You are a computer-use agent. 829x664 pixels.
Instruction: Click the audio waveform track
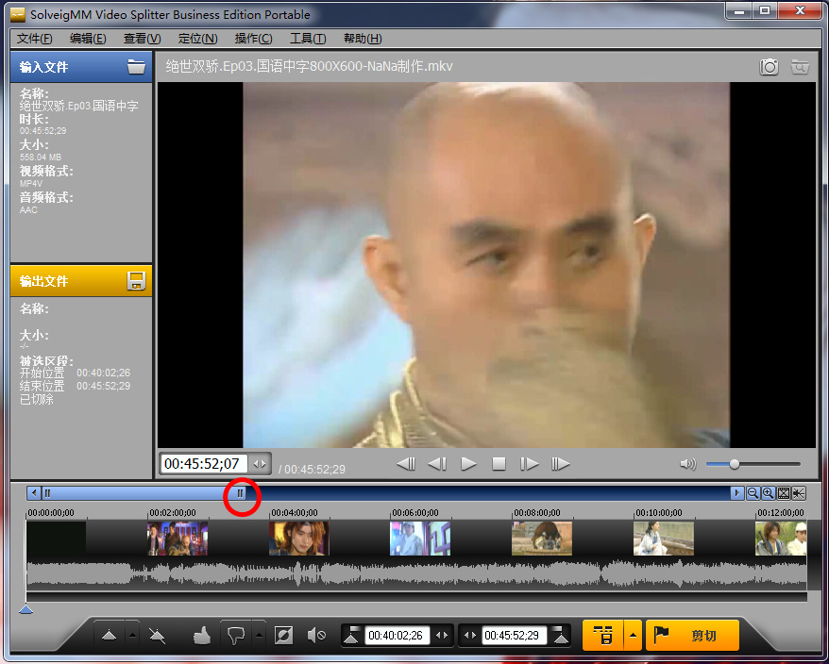coord(416,574)
